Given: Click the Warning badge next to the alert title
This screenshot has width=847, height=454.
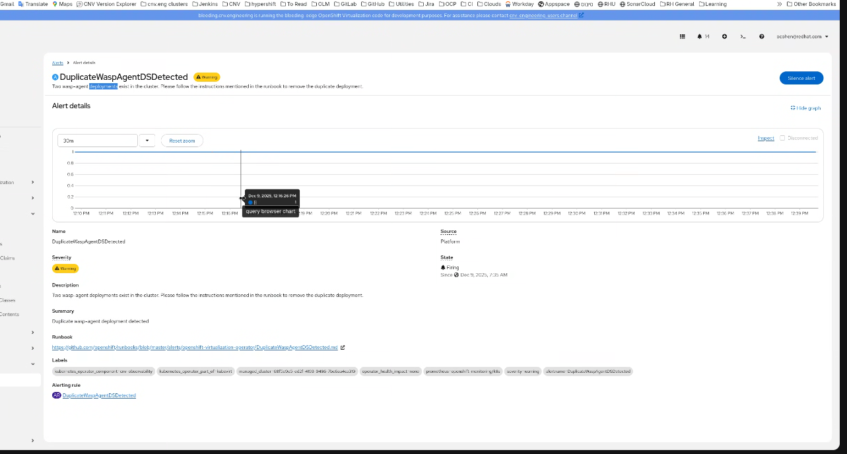Looking at the screenshot, I should pos(207,77).
